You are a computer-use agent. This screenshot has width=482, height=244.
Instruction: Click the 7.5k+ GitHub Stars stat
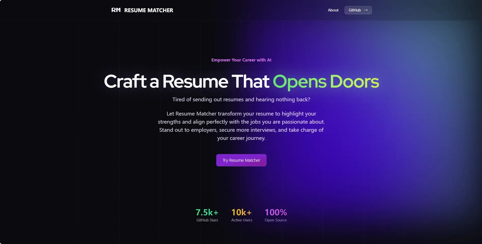(x=207, y=212)
